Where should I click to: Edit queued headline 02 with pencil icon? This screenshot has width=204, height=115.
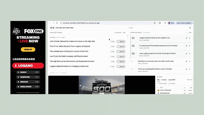(186, 46)
